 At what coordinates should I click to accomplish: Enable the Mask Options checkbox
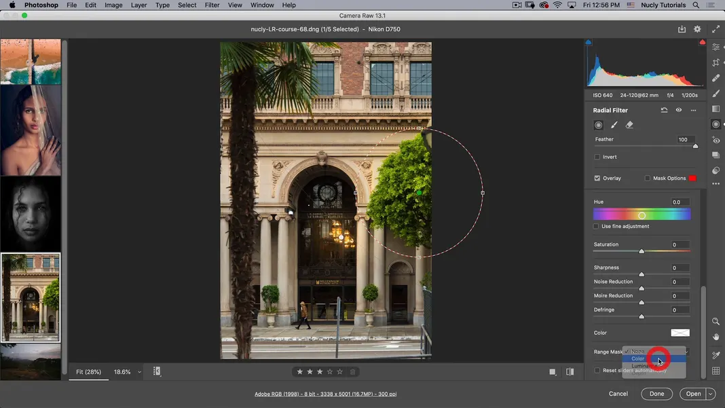tap(648, 178)
